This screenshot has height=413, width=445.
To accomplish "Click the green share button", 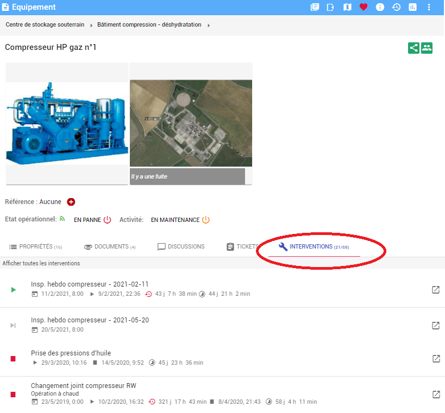I will click(x=413, y=48).
